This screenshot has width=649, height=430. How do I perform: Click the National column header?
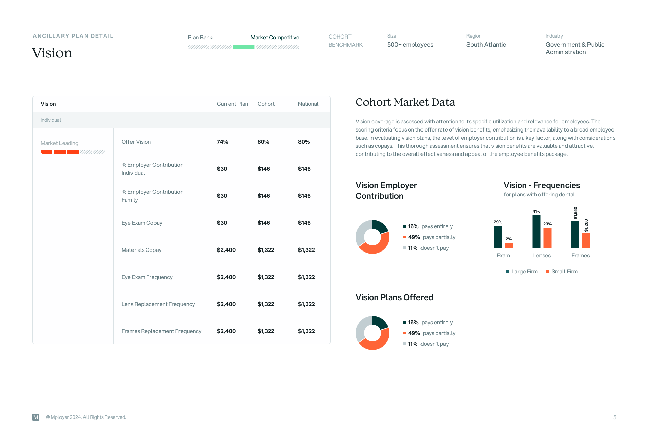point(308,104)
